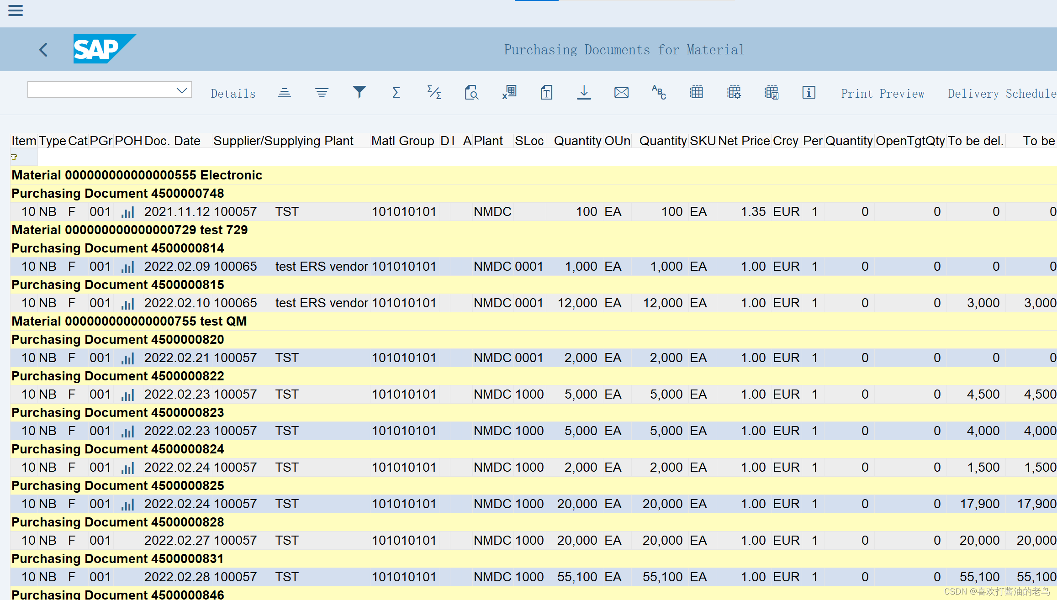Open the hamburger menu icon
Viewport: 1057px width, 600px height.
[x=16, y=11]
